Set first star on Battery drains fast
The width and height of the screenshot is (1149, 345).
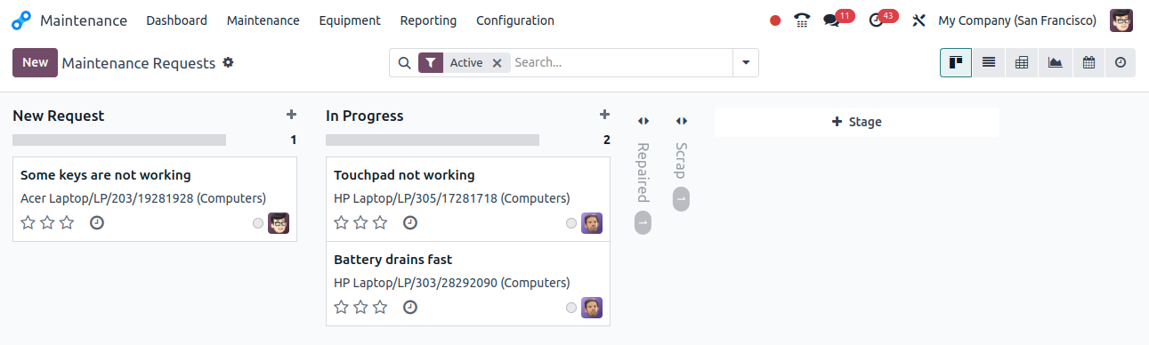click(x=341, y=307)
